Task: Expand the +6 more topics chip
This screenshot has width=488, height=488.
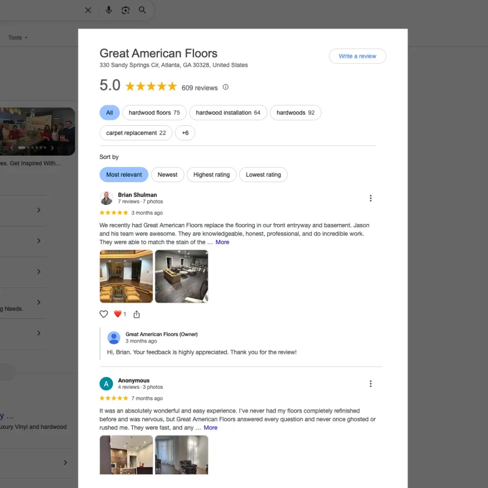Action: [x=185, y=133]
